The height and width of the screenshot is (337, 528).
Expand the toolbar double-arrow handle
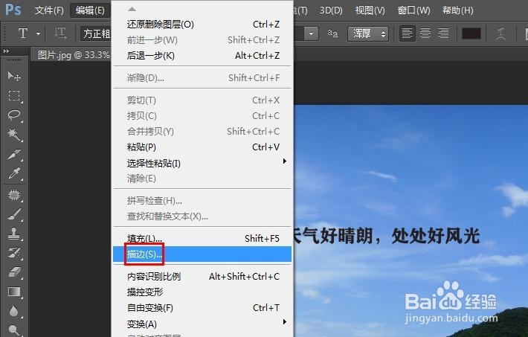(x=6, y=51)
